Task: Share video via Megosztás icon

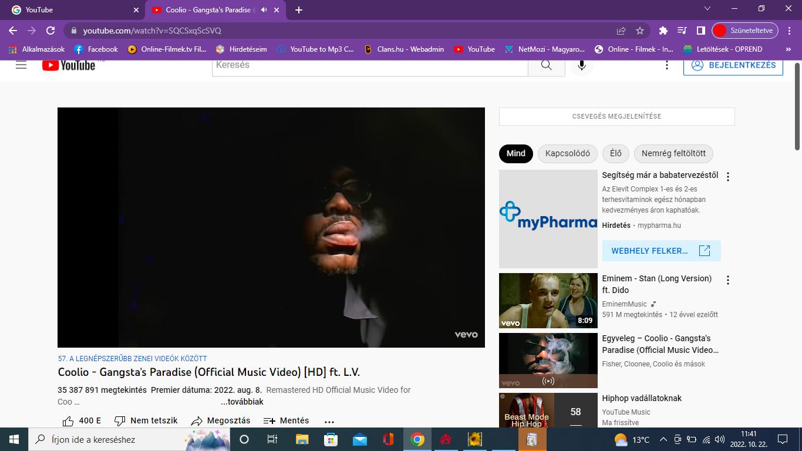Action: (x=197, y=420)
